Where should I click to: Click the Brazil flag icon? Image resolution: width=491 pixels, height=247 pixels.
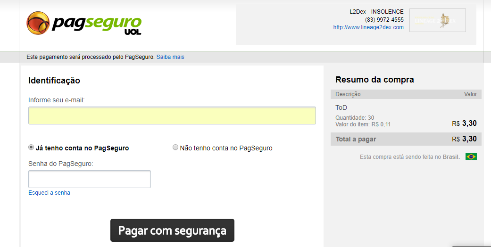(471, 156)
